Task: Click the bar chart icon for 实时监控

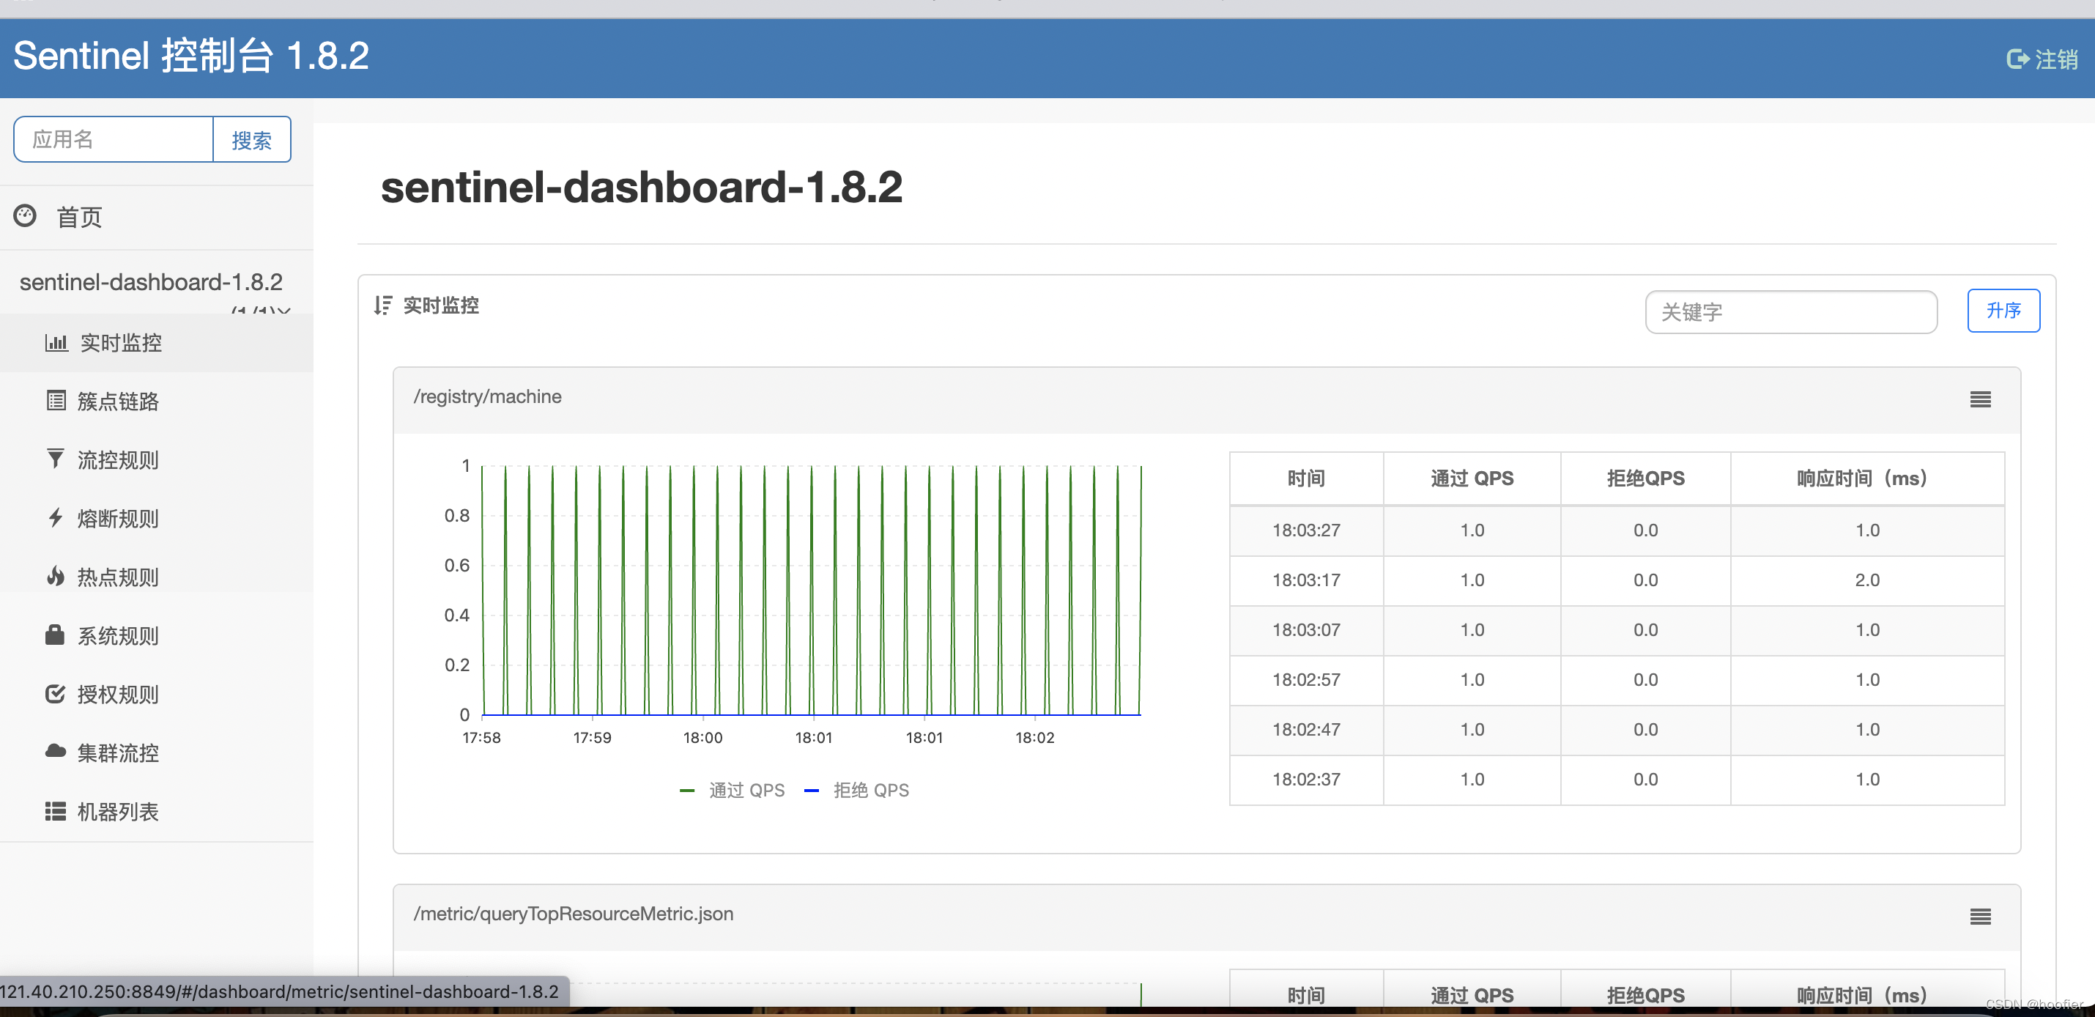Action: (55, 342)
